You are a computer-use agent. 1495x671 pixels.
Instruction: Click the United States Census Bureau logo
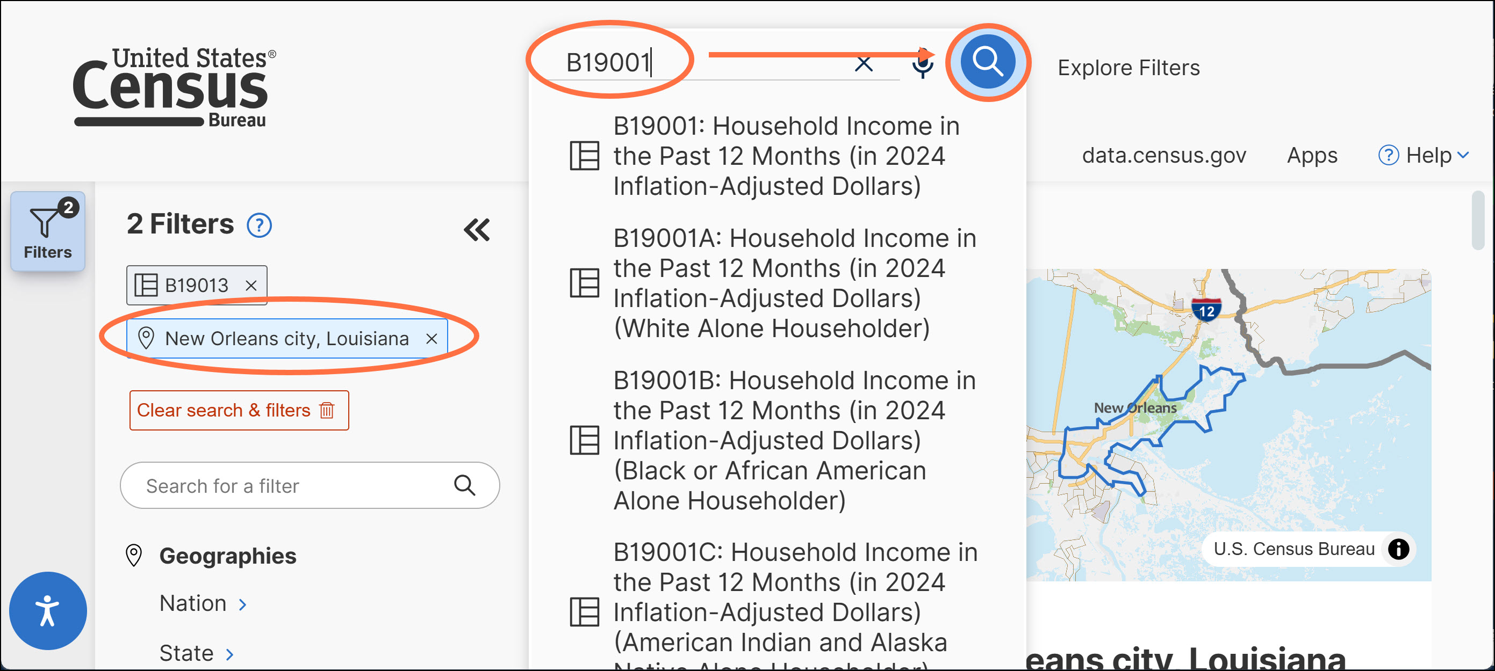(174, 87)
